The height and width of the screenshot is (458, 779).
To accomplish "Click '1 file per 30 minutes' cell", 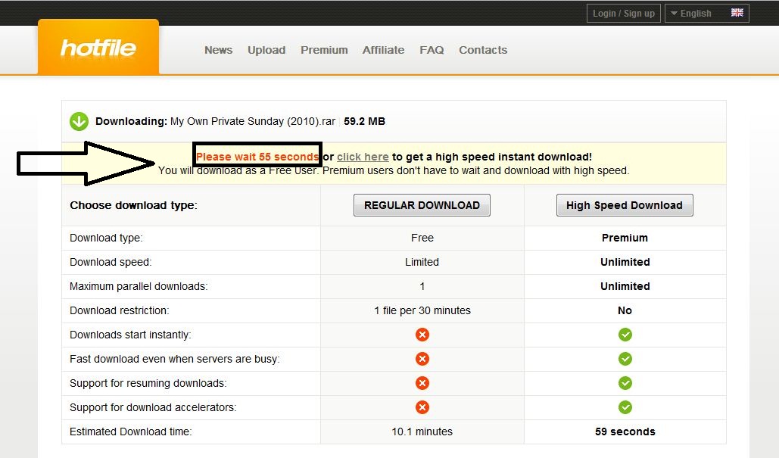I will (x=422, y=310).
